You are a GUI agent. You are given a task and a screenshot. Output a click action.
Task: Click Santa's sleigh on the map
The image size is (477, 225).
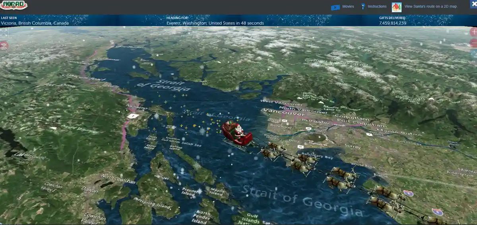click(x=237, y=134)
